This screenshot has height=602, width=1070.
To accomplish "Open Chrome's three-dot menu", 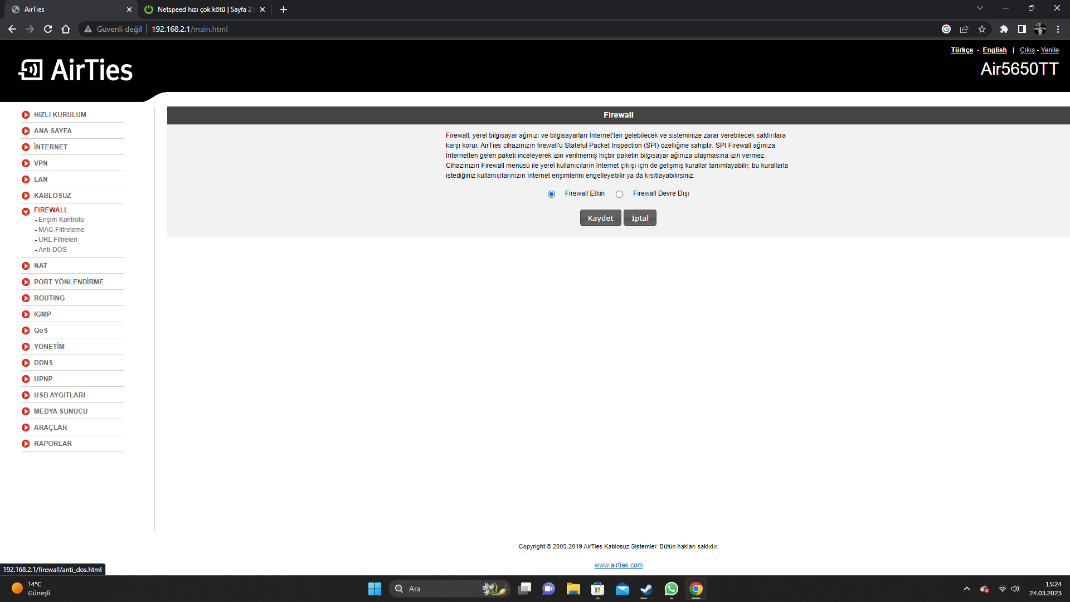I will [1058, 29].
